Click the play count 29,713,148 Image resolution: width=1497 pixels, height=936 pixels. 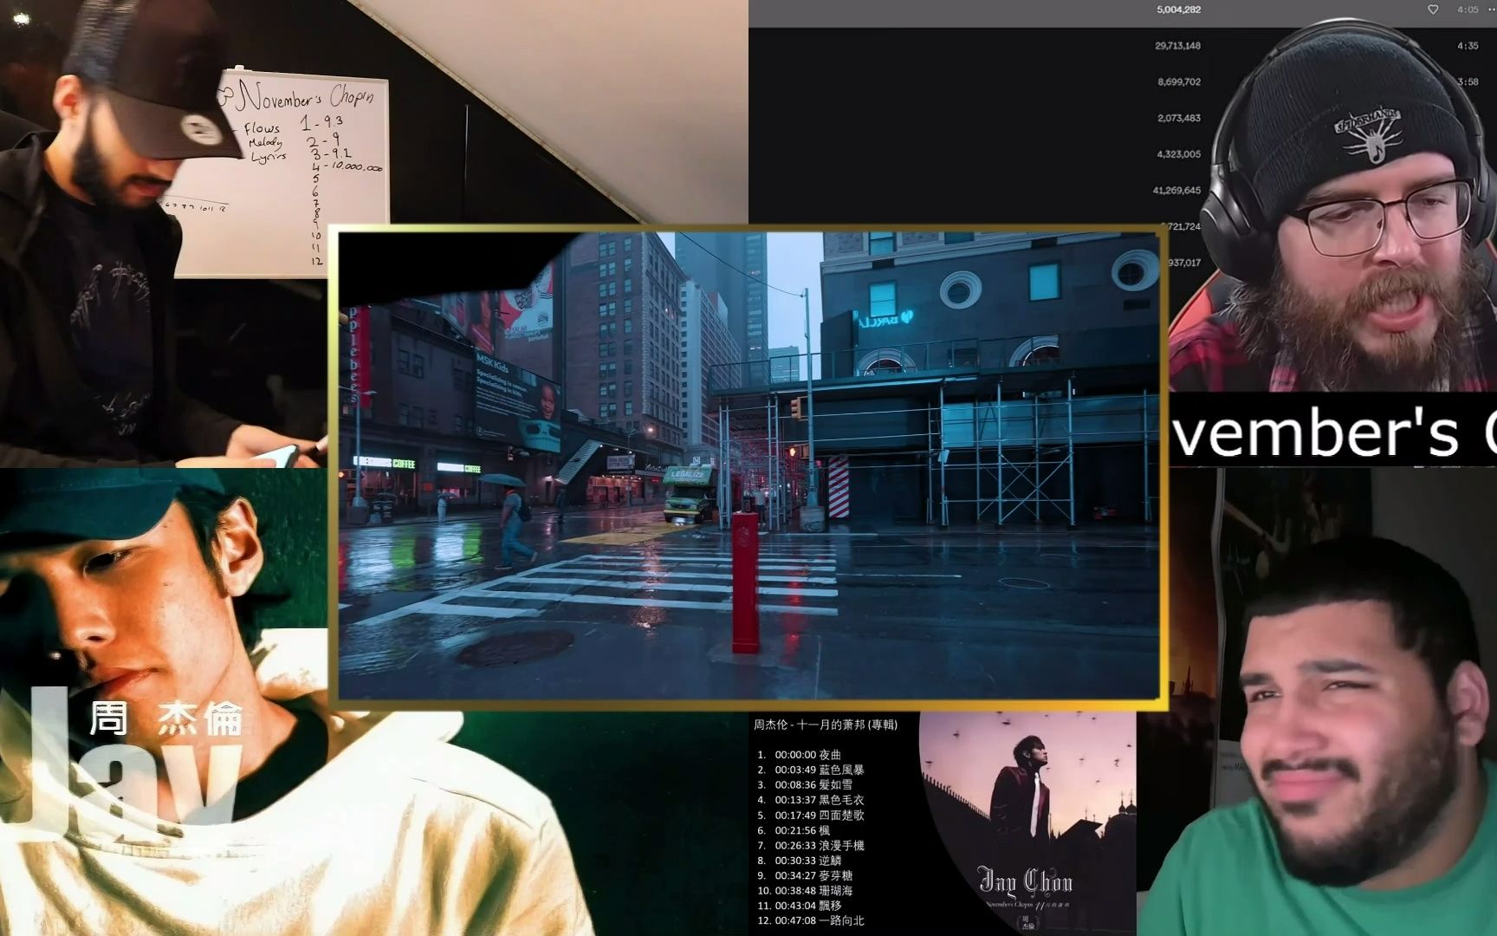coord(1177,46)
